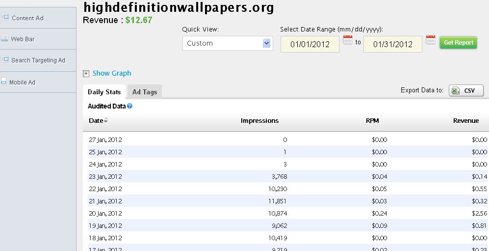Select the 23 Jan, 2012 row date
The image size is (489, 251).
coord(105,177)
